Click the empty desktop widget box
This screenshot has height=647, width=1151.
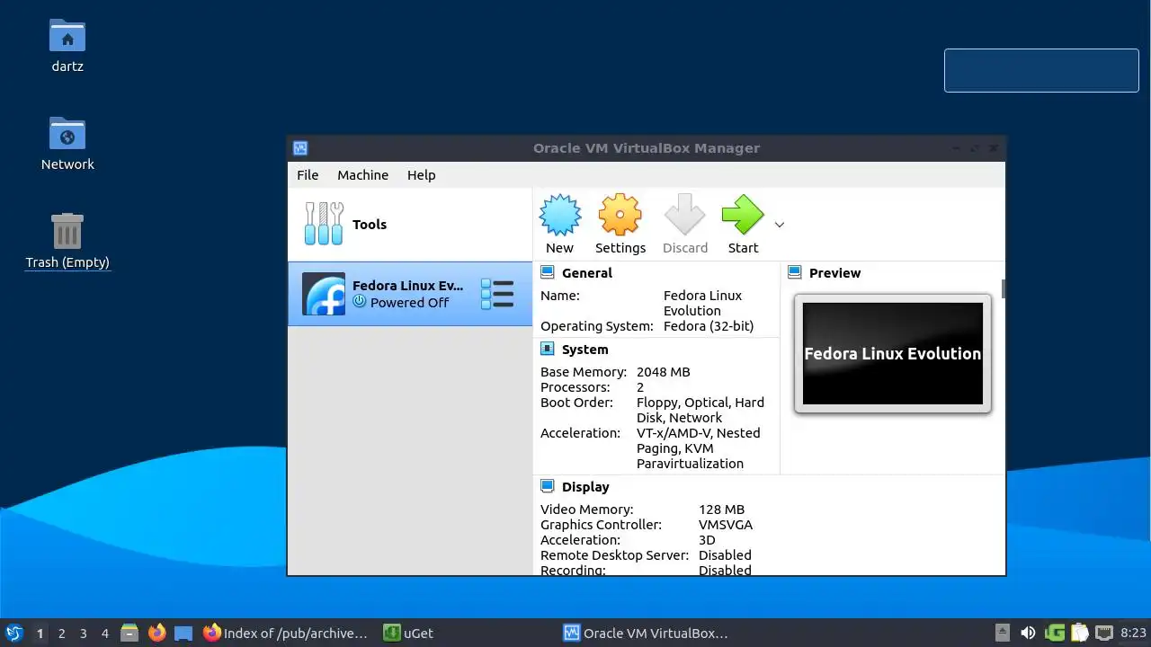click(1041, 70)
